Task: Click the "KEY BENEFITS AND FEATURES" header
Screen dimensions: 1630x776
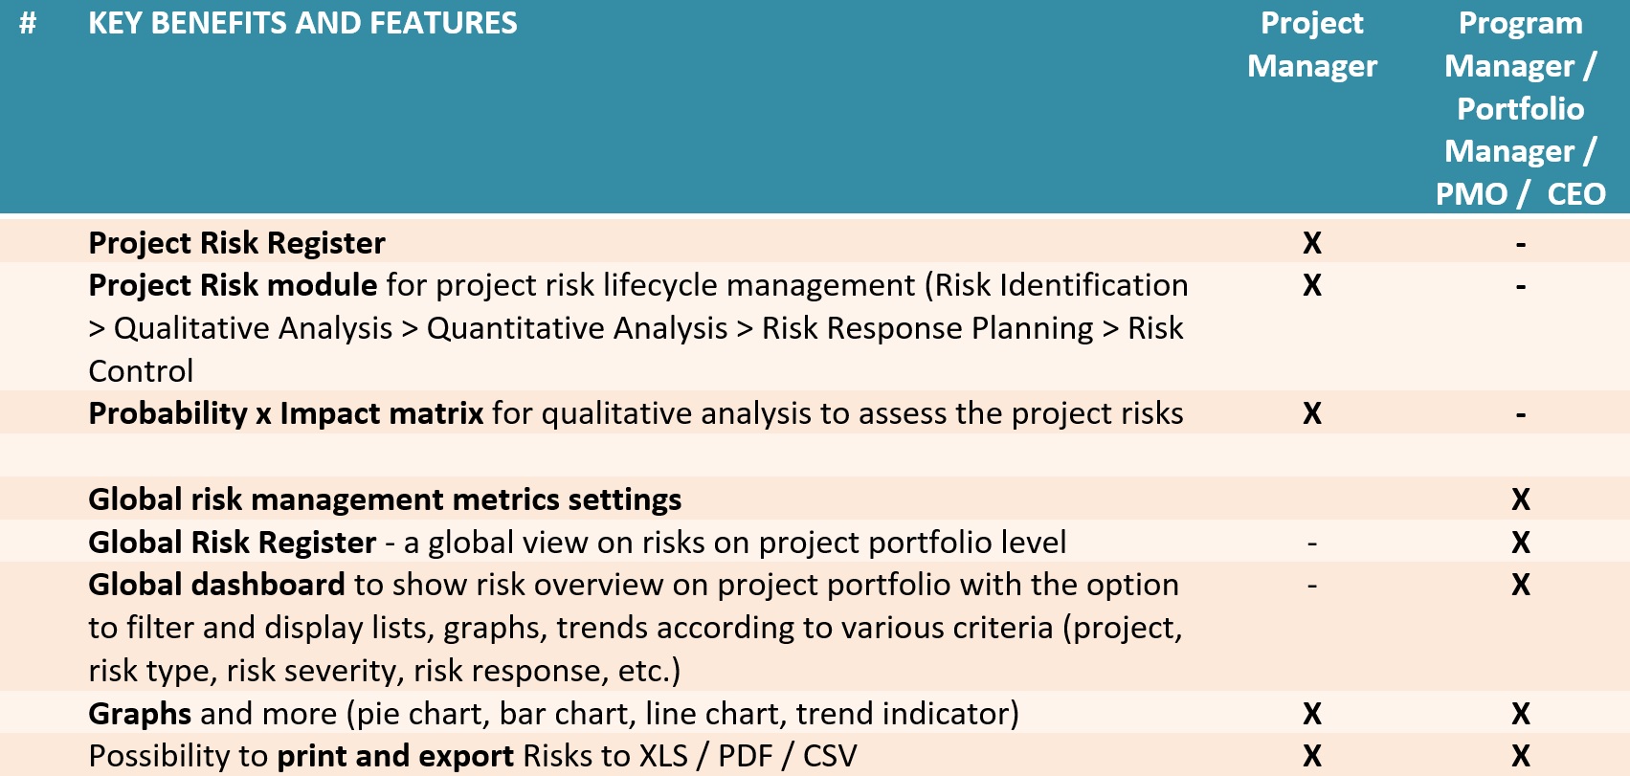Action: (302, 24)
